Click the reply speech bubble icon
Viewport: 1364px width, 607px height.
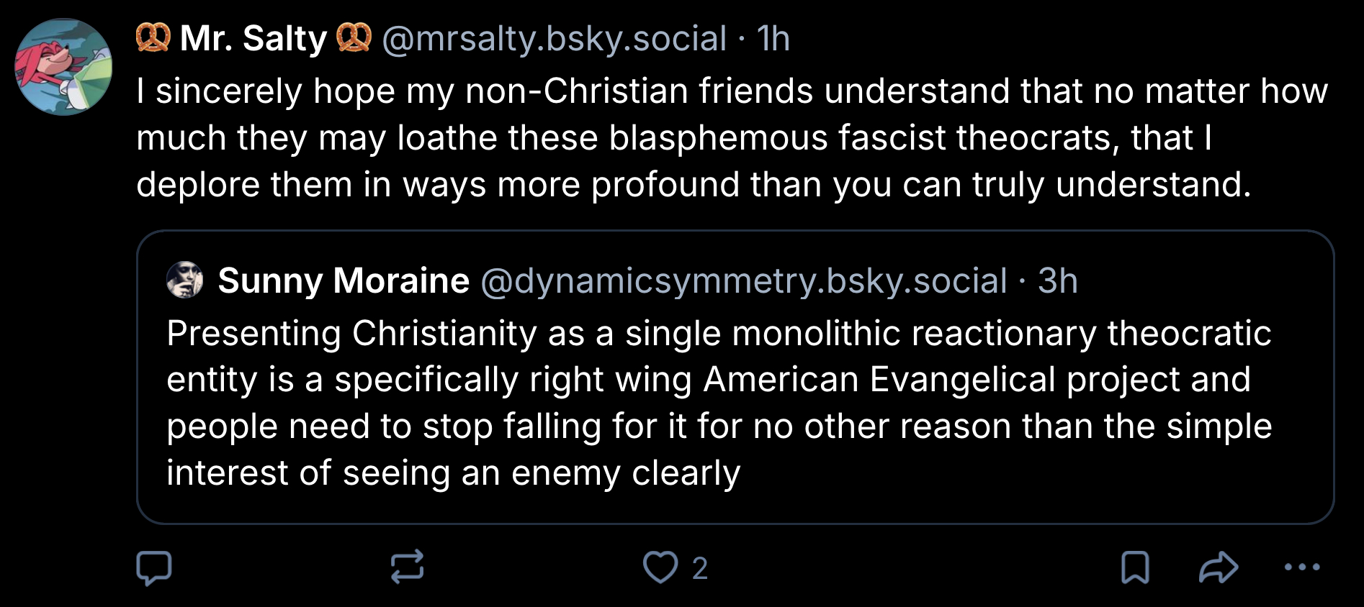coord(154,567)
